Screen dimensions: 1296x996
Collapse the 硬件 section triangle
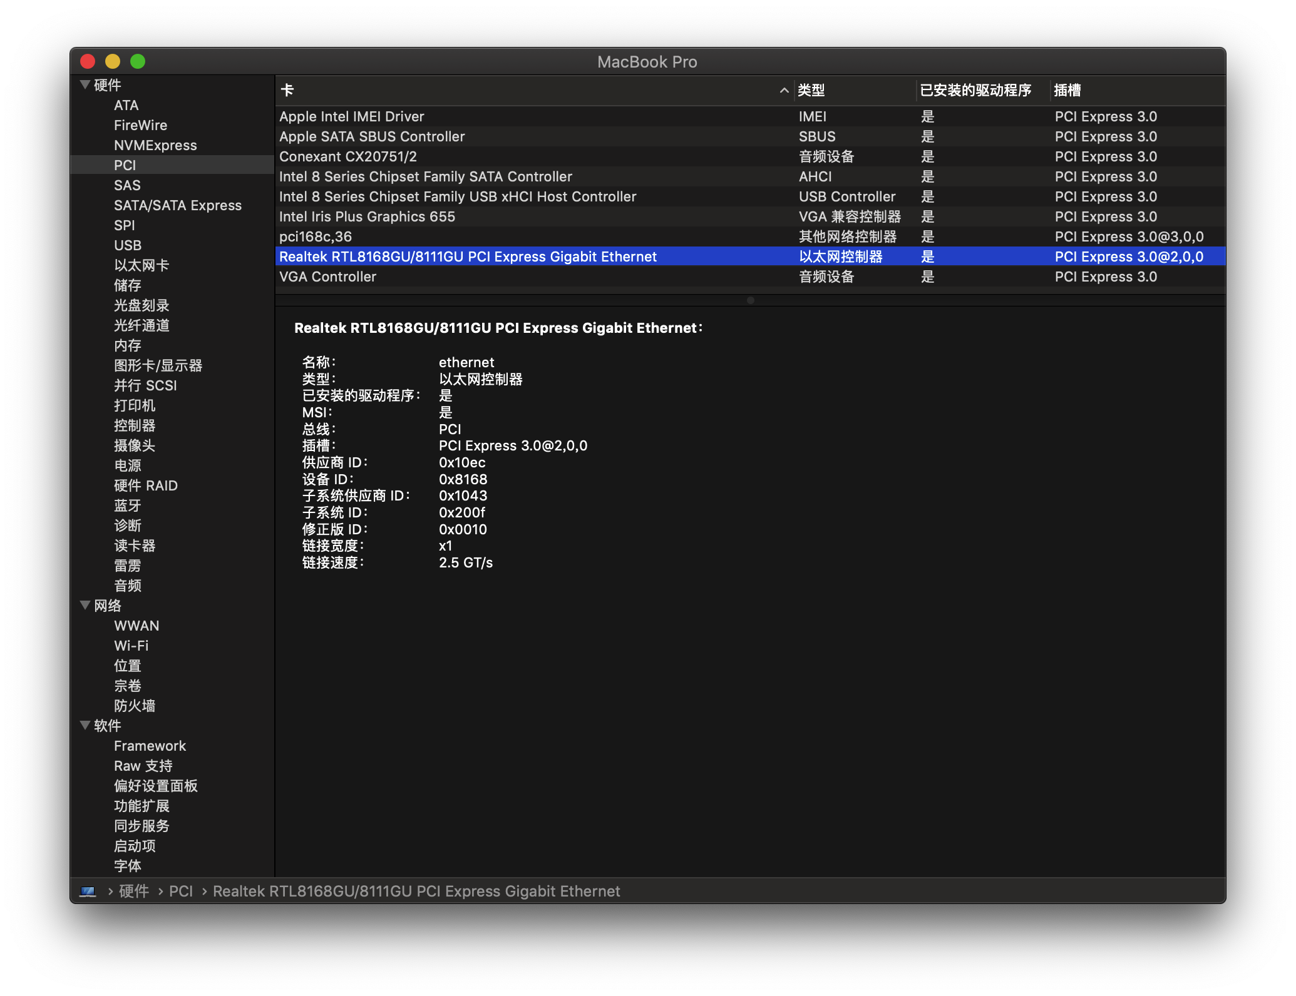(85, 84)
